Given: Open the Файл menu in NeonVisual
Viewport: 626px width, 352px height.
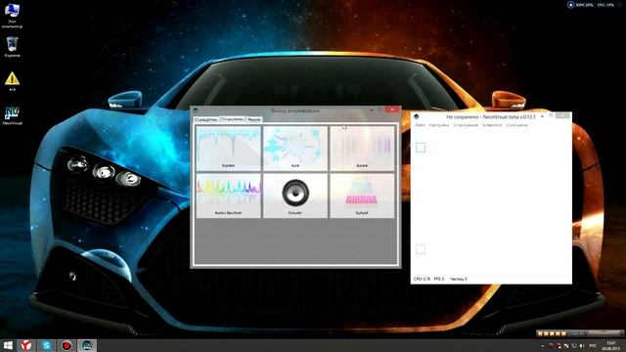Looking at the screenshot, I should coord(420,125).
